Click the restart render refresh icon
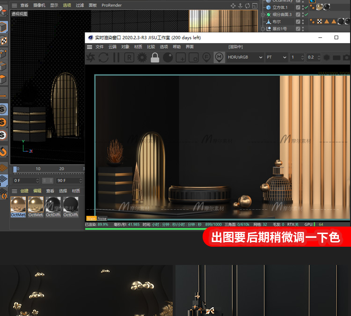 [103, 58]
